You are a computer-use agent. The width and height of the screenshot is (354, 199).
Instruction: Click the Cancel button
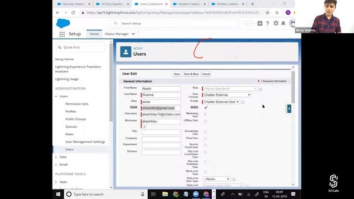pos(206,74)
